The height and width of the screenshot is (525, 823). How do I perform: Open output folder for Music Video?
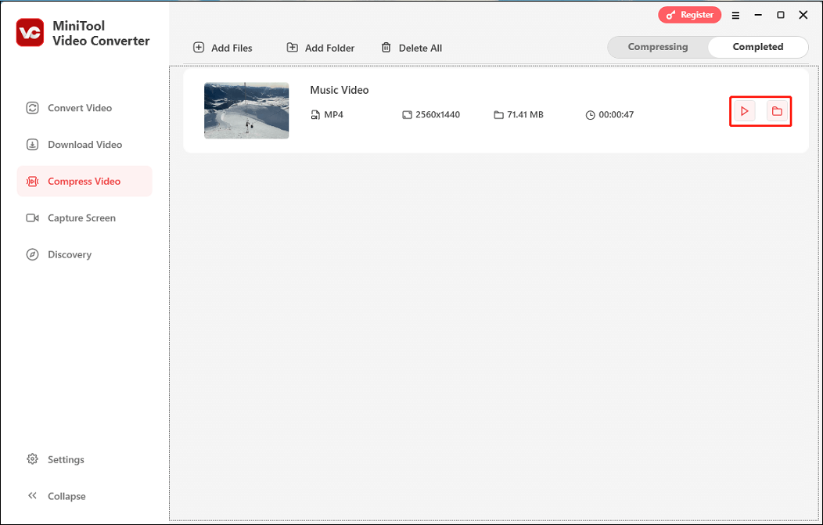[x=777, y=111]
